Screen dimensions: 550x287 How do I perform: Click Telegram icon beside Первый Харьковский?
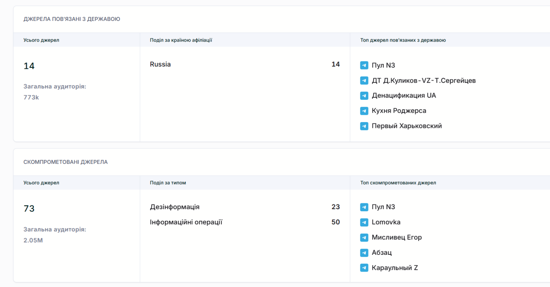[364, 126]
